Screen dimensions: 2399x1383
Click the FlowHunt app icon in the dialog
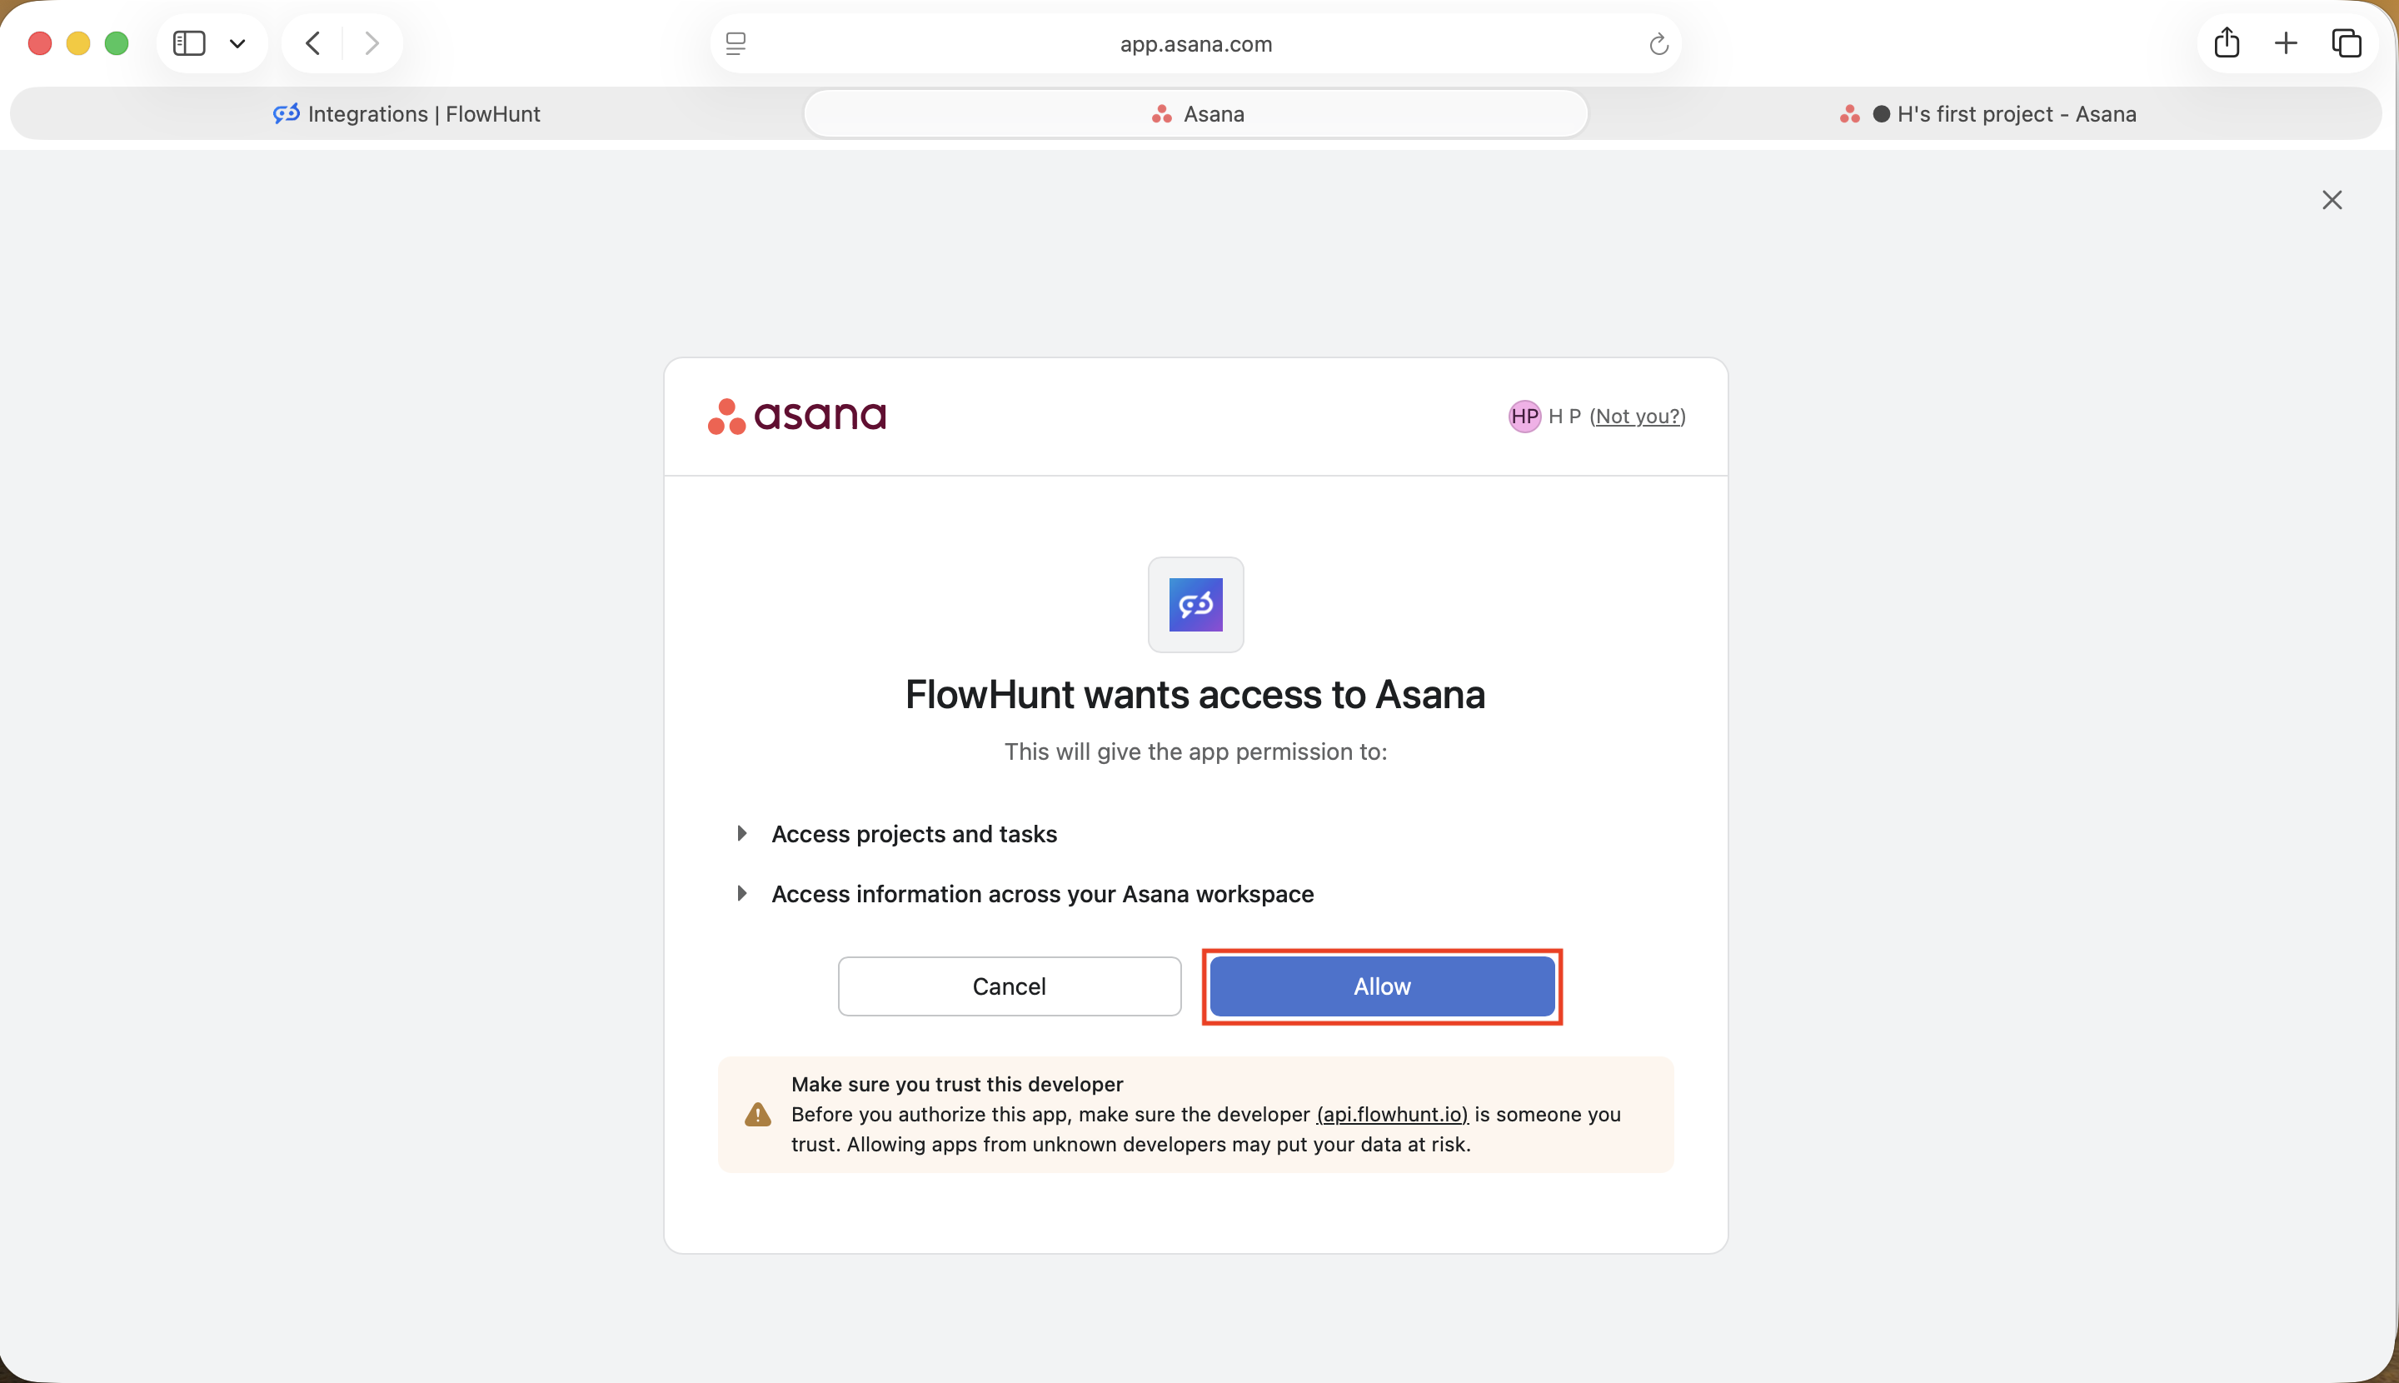pos(1195,605)
